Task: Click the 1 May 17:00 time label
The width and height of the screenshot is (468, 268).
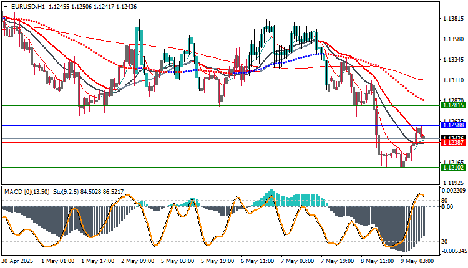Action: (97, 261)
